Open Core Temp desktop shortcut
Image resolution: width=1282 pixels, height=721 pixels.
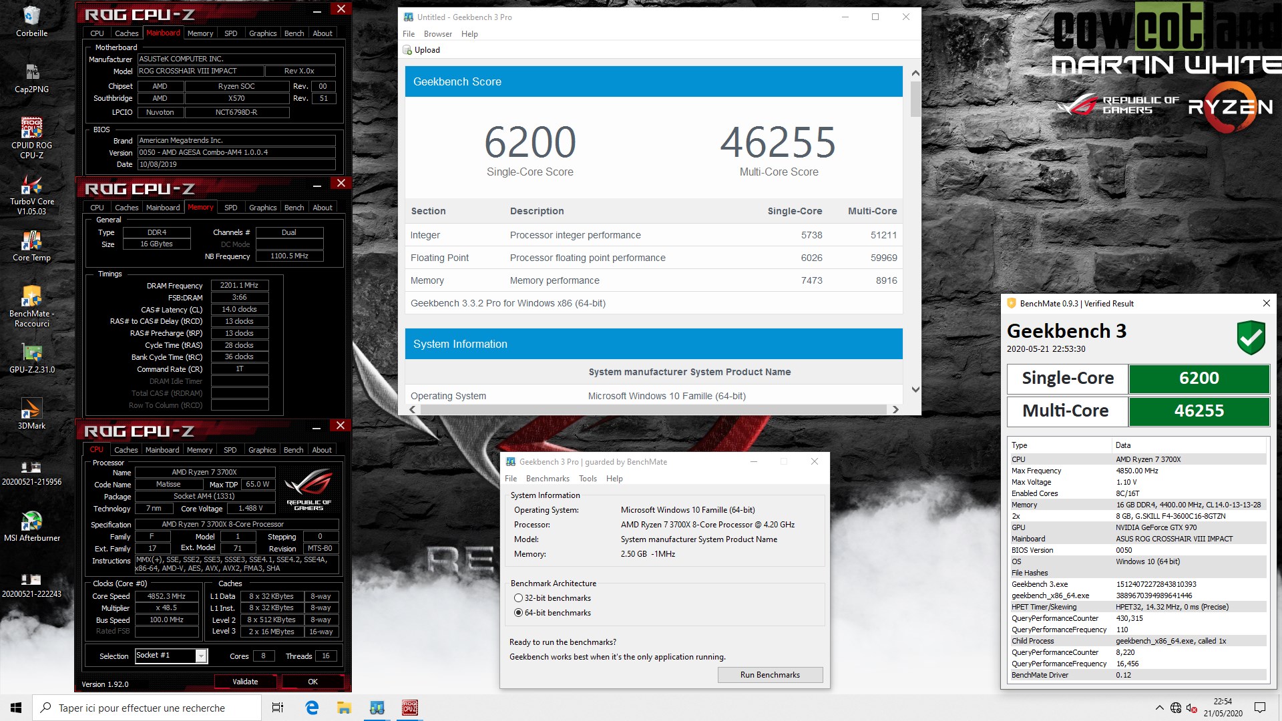(x=31, y=246)
